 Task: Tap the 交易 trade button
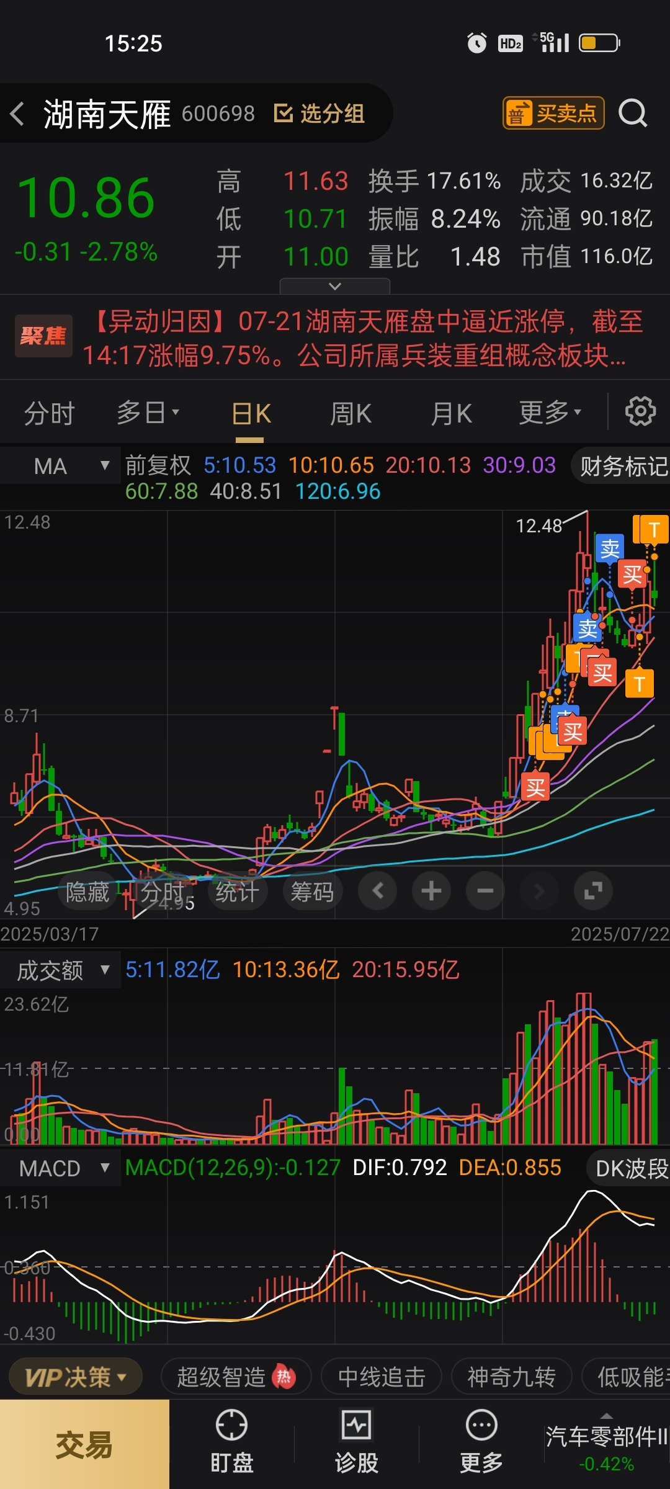84,1445
